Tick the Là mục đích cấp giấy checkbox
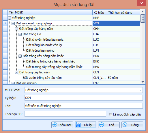148x133 pixels. click(110, 114)
